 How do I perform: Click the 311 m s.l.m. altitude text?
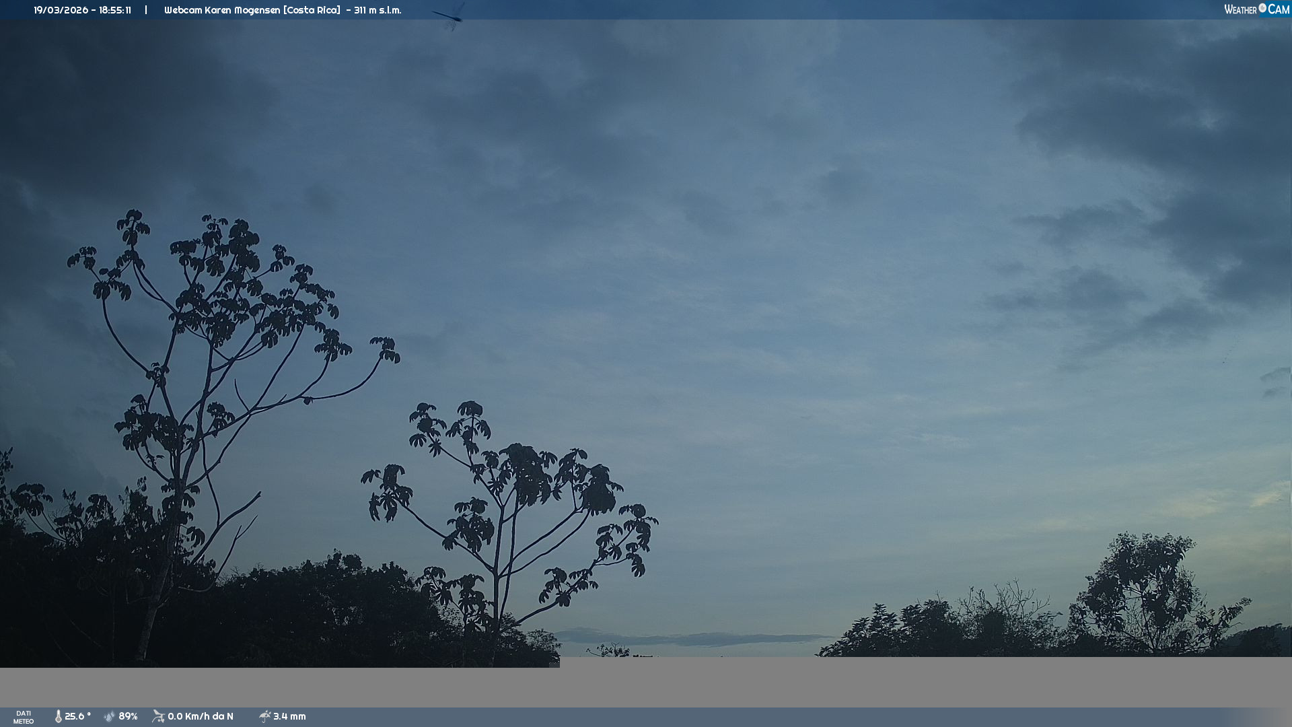click(378, 10)
